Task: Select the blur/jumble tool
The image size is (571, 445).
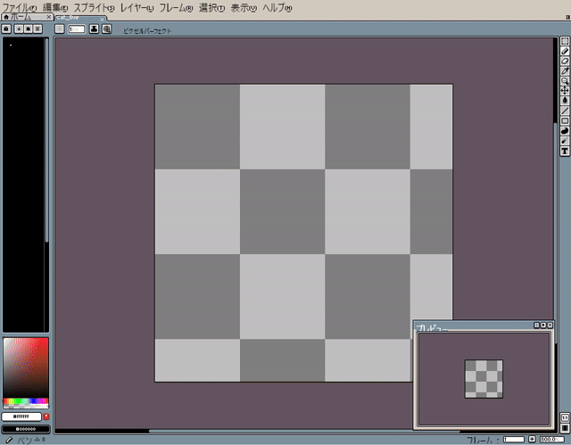Action: 565,141
